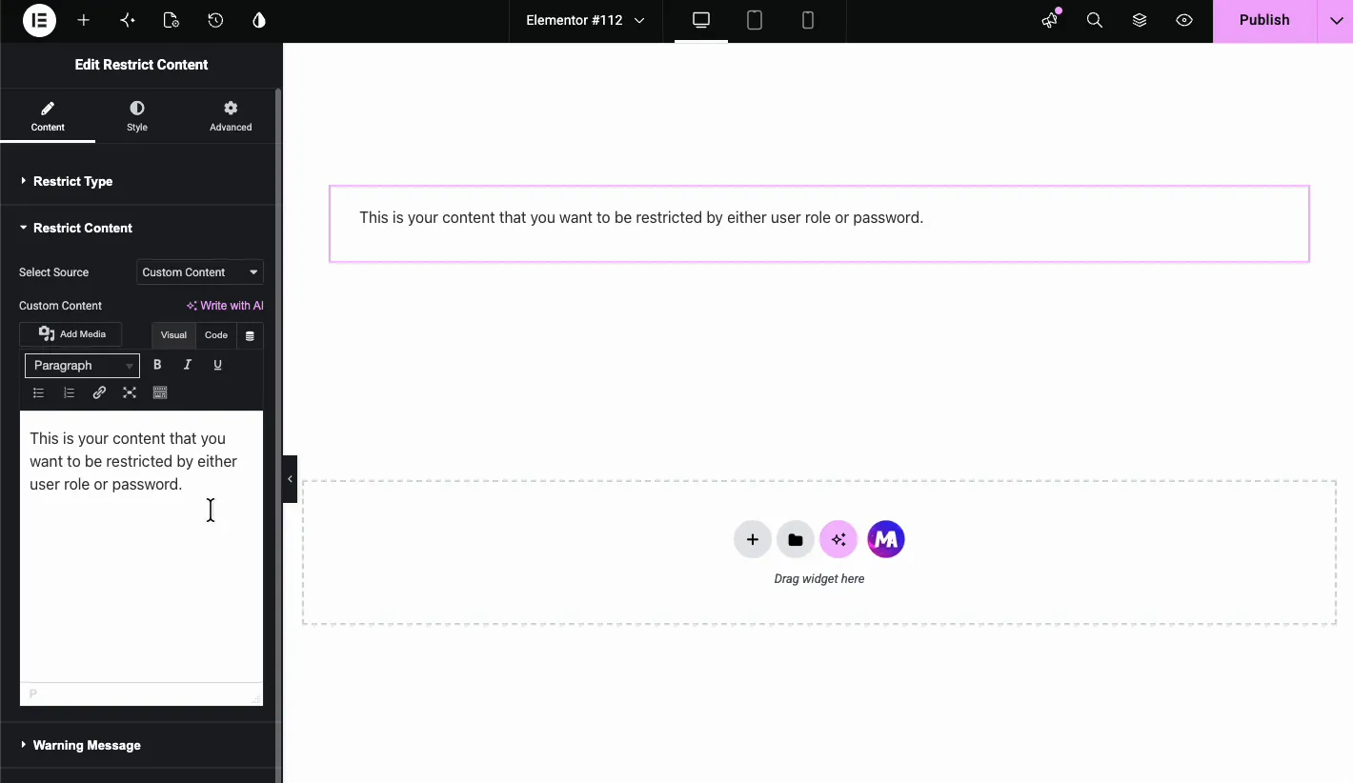Screen dimensions: 1353x783
Task: Select the restricted content widget on canvas
Action: point(819,224)
